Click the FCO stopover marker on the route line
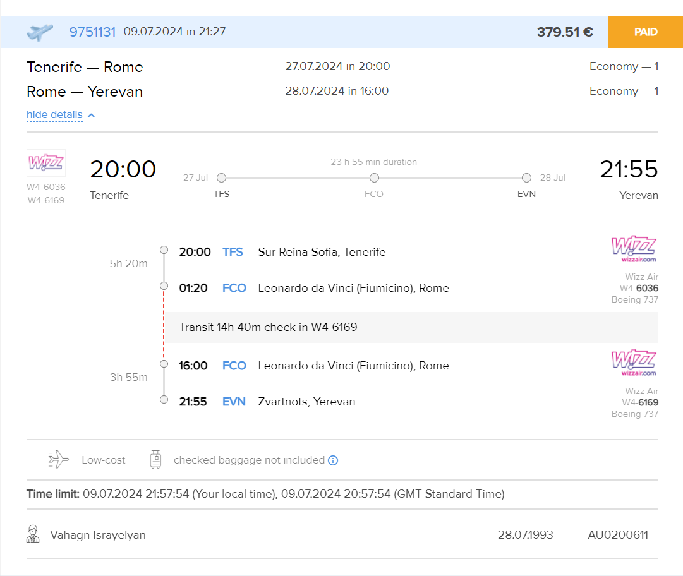Screen dimensions: 683x576 (374, 177)
